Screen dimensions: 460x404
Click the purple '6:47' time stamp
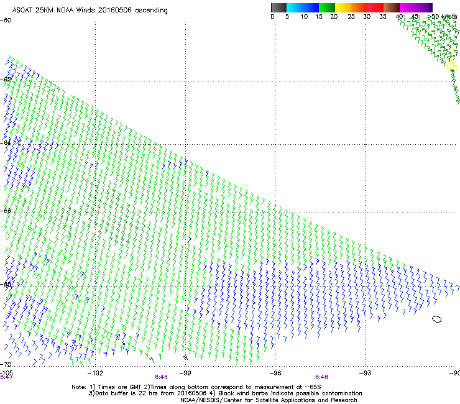[x=6, y=377]
